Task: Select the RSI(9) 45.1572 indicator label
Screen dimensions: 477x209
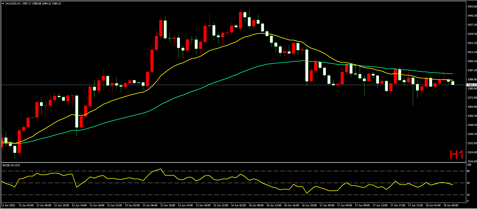Action: coord(11,165)
